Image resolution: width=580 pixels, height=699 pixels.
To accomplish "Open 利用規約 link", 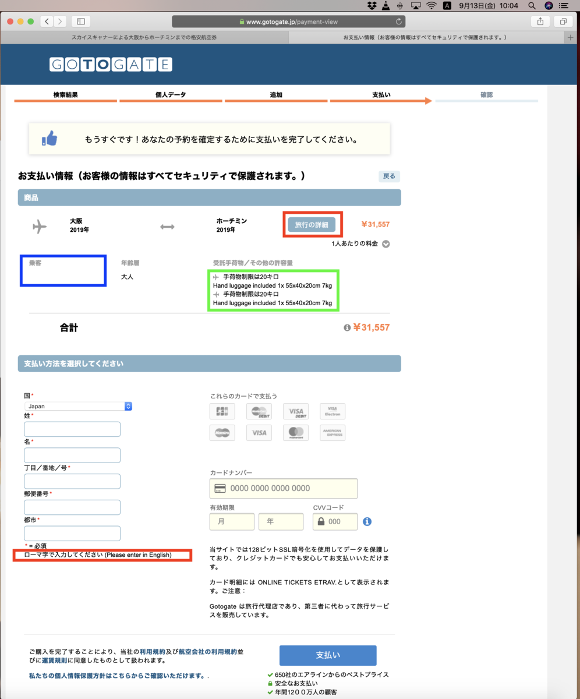I will (x=153, y=651).
